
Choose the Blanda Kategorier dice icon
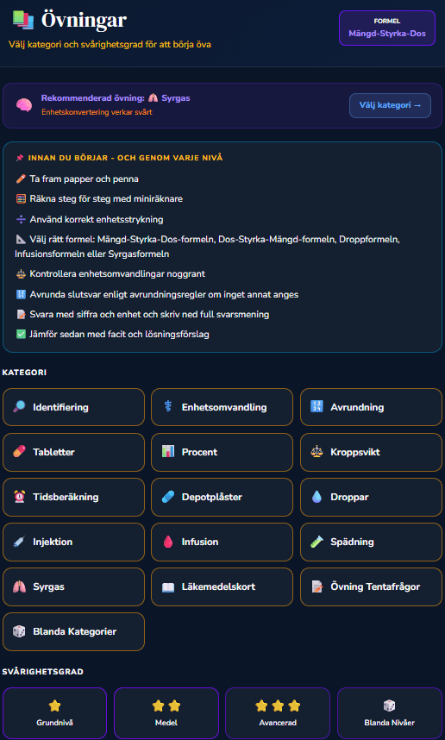point(19,631)
